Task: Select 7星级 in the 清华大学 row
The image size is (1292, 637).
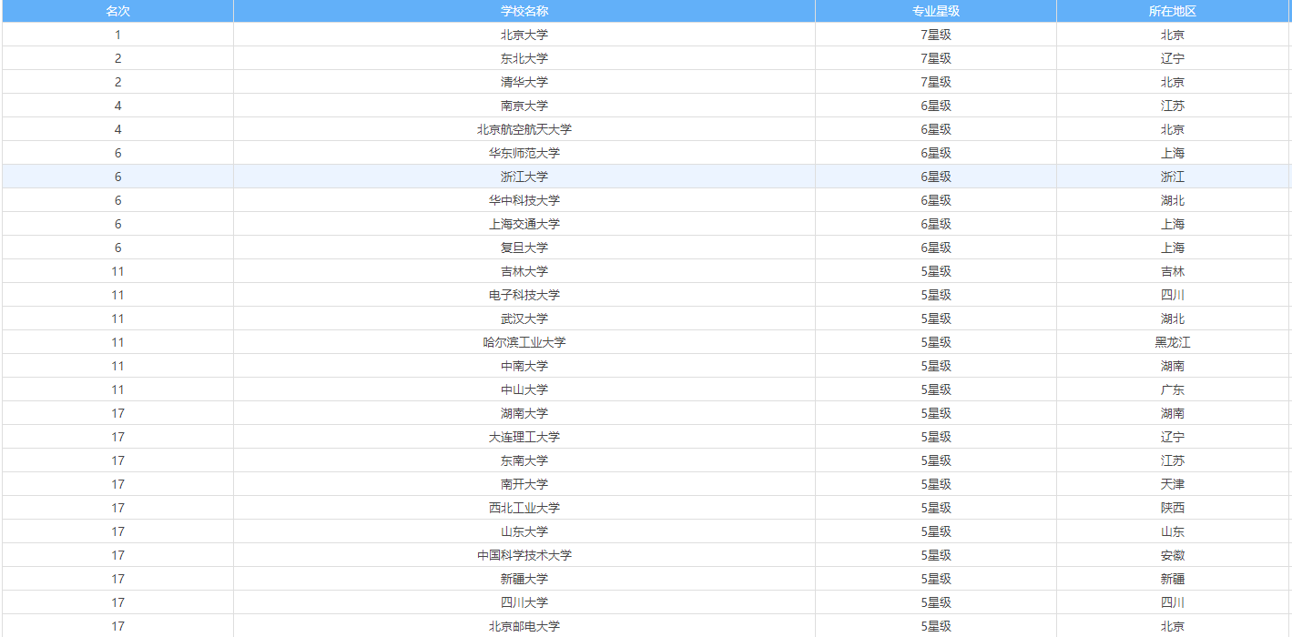Action: [936, 82]
